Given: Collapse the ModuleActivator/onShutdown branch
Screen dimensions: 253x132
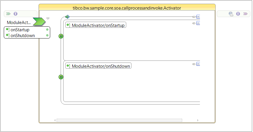Looking at the screenshot, I should coord(198,64).
